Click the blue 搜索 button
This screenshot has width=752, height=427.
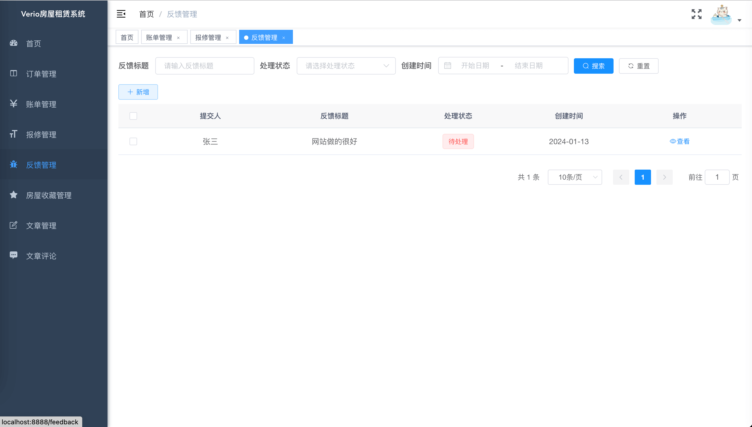coord(593,66)
